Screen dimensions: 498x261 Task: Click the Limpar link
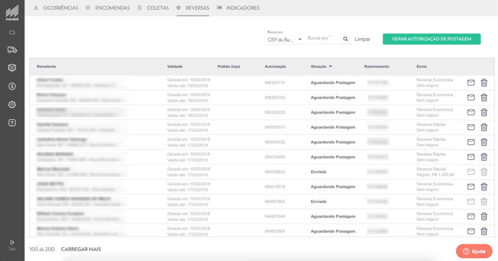pos(362,39)
